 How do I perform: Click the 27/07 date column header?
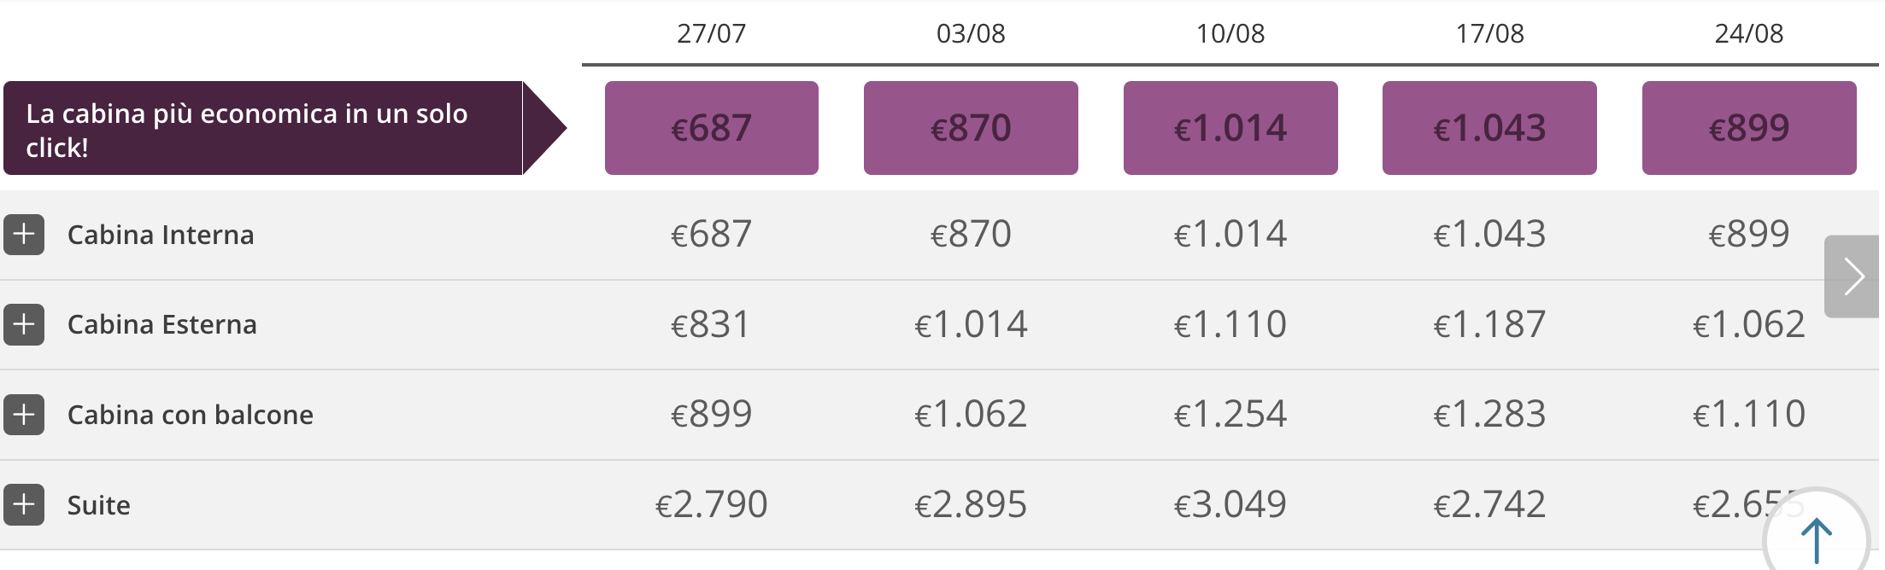[712, 33]
